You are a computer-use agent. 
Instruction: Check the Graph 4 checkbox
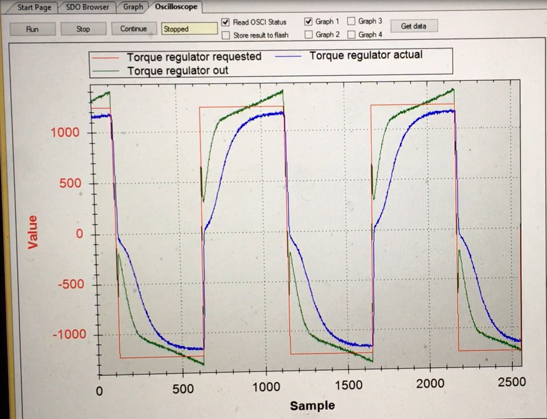[351, 34]
